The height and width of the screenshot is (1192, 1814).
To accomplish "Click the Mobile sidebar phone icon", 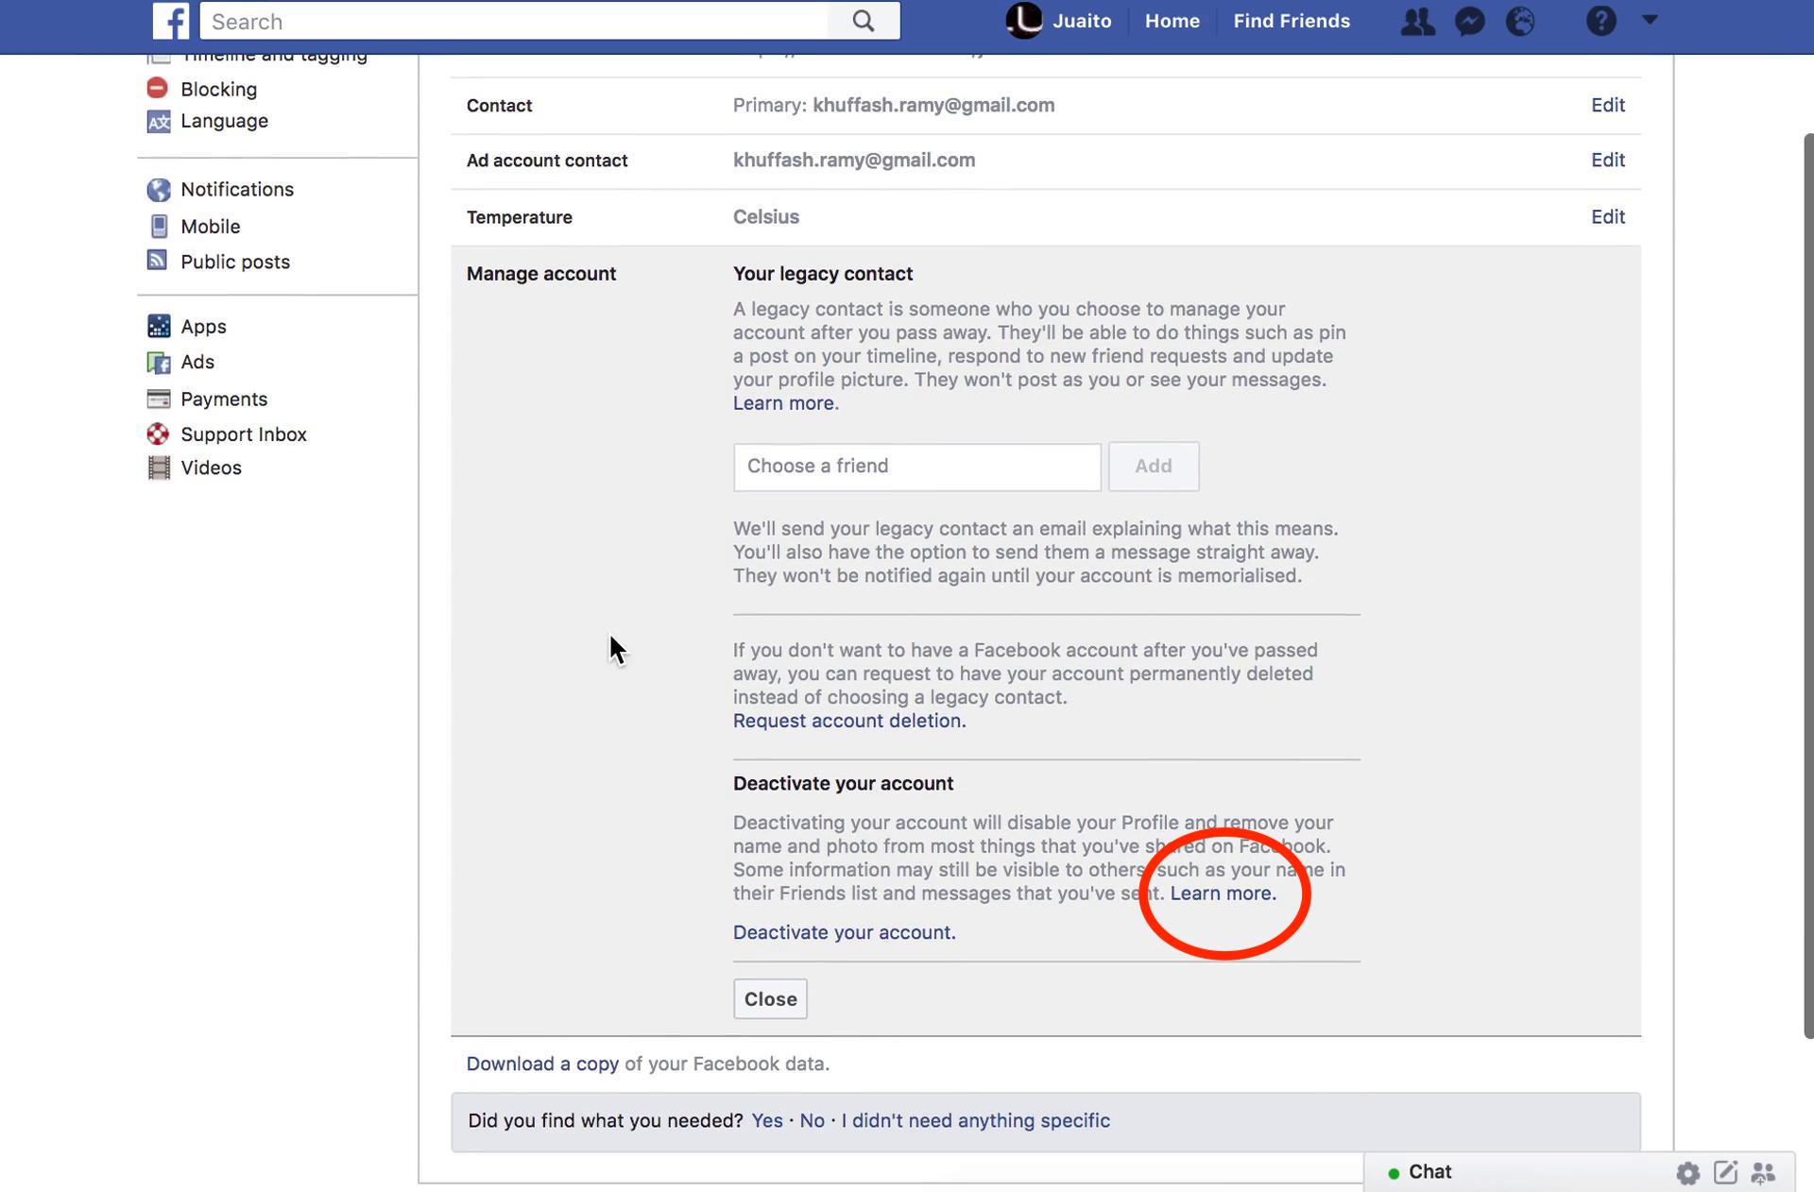I will point(158,227).
